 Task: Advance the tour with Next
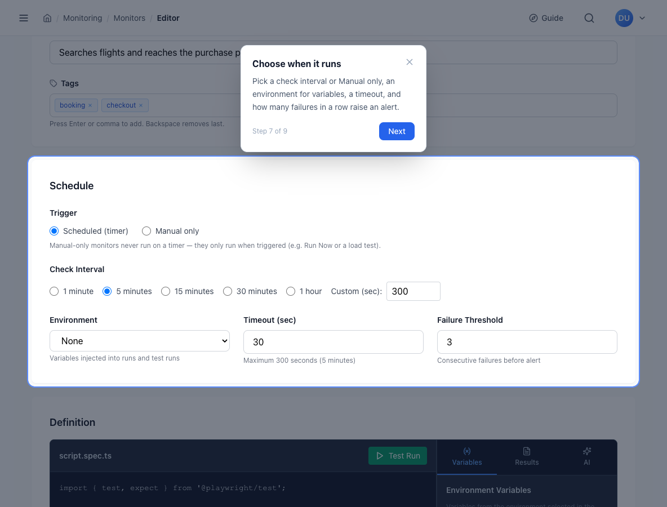[397, 131]
